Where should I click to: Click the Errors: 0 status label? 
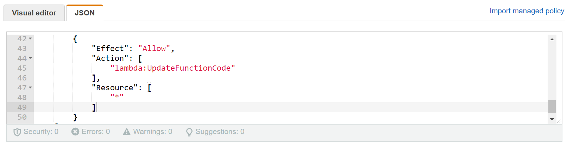tap(96, 132)
